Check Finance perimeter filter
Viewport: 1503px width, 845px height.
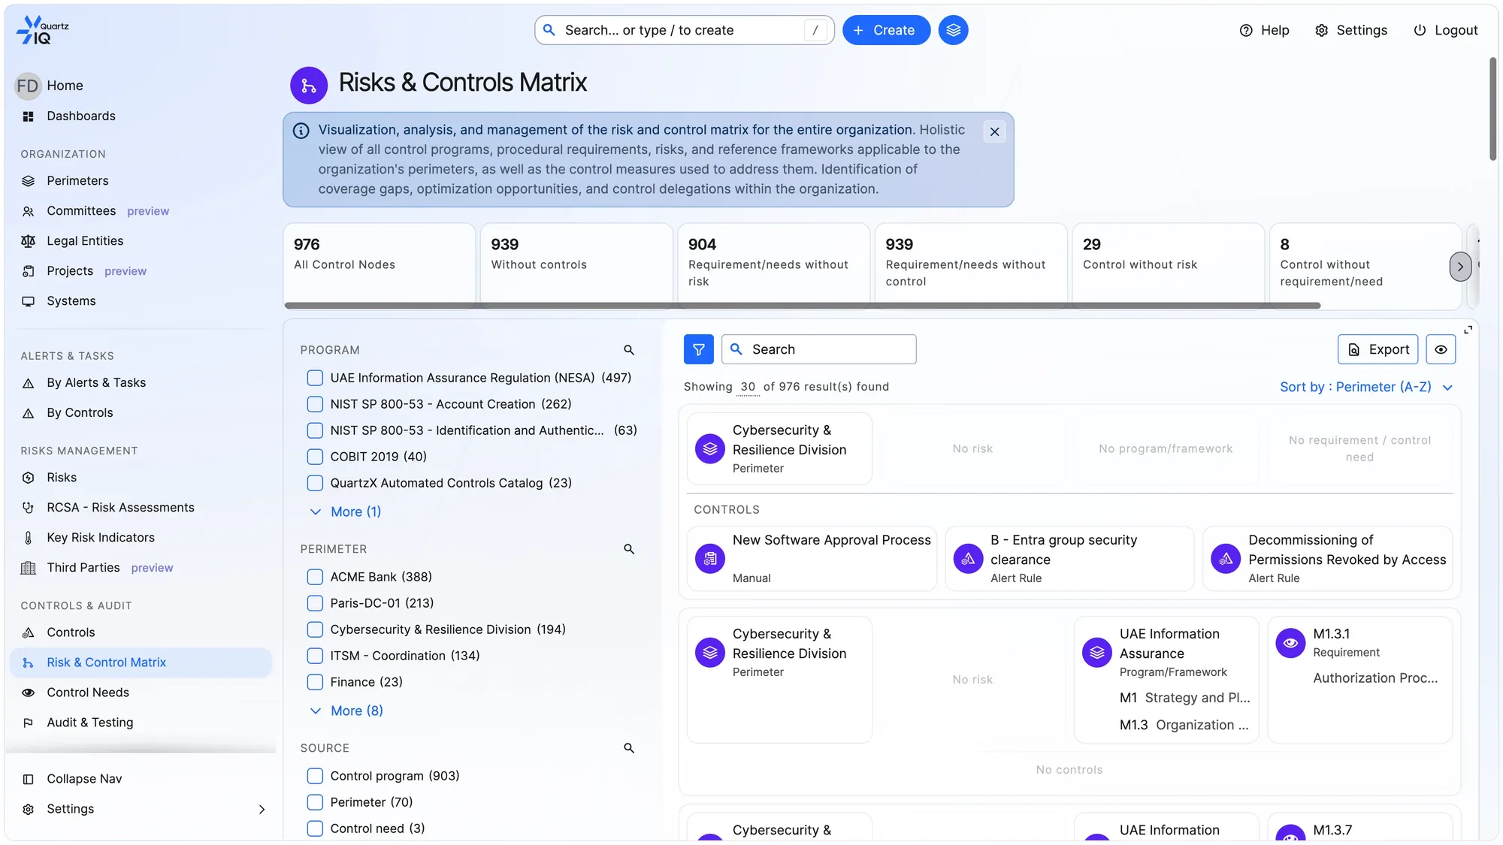pyautogui.click(x=315, y=682)
